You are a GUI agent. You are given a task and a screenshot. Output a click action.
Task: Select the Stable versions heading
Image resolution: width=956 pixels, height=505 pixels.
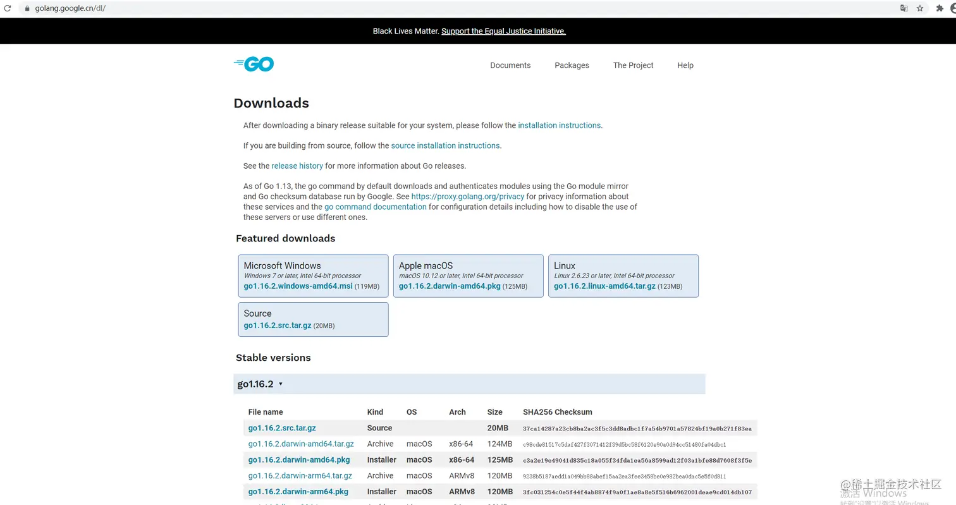point(273,358)
